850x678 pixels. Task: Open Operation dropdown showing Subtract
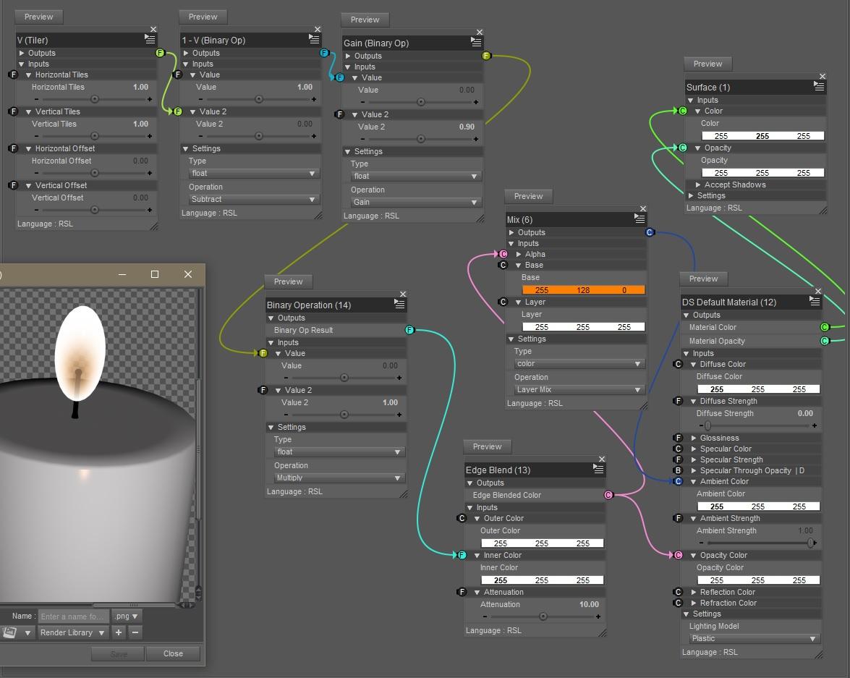pos(252,199)
